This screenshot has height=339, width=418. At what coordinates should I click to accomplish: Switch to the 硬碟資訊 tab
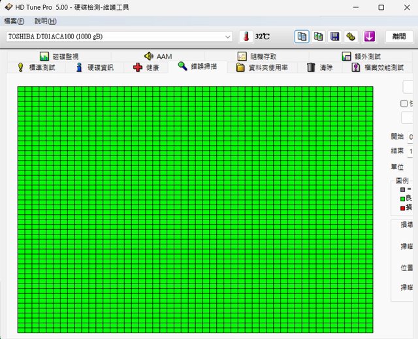tap(94, 67)
